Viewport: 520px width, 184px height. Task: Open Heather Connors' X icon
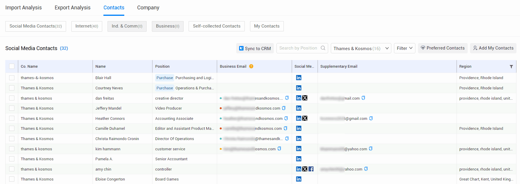tap(305, 118)
